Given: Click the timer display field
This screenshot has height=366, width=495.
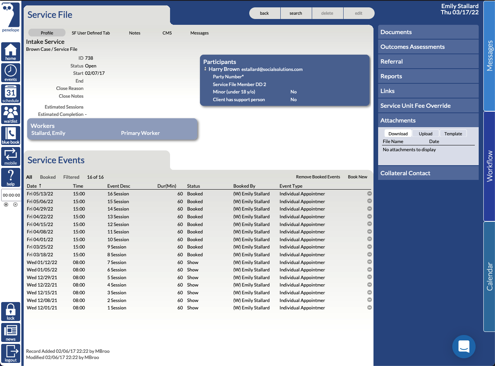Looking at the screenshot, I should 11,195.
